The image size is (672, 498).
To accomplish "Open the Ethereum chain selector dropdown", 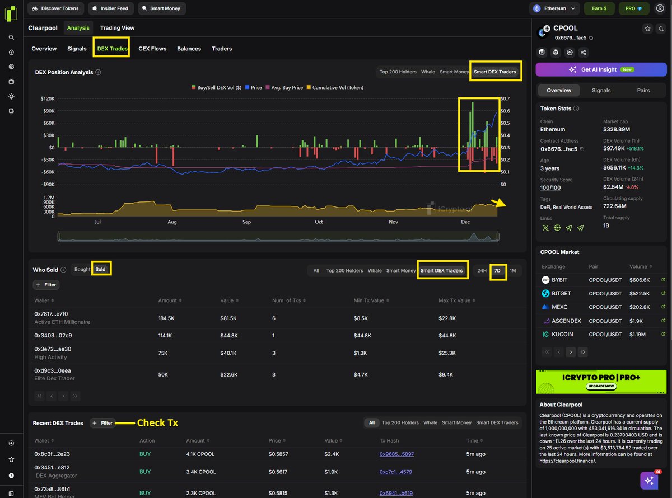I will [556, 8].
